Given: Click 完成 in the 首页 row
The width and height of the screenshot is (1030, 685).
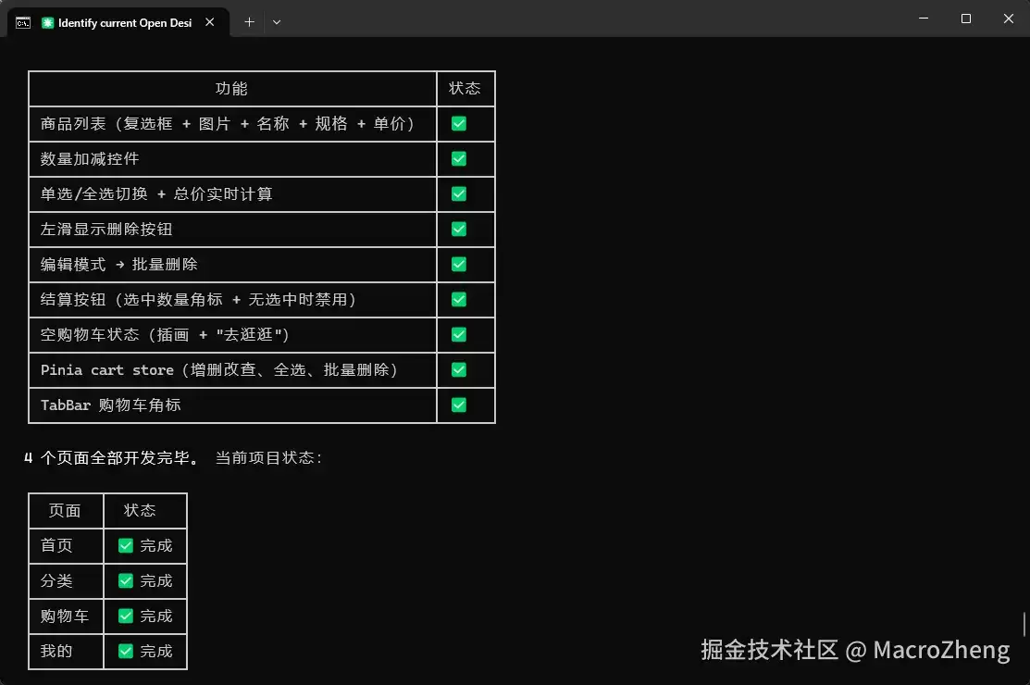Looking at the screenshot, I should [x=156, y=546].
